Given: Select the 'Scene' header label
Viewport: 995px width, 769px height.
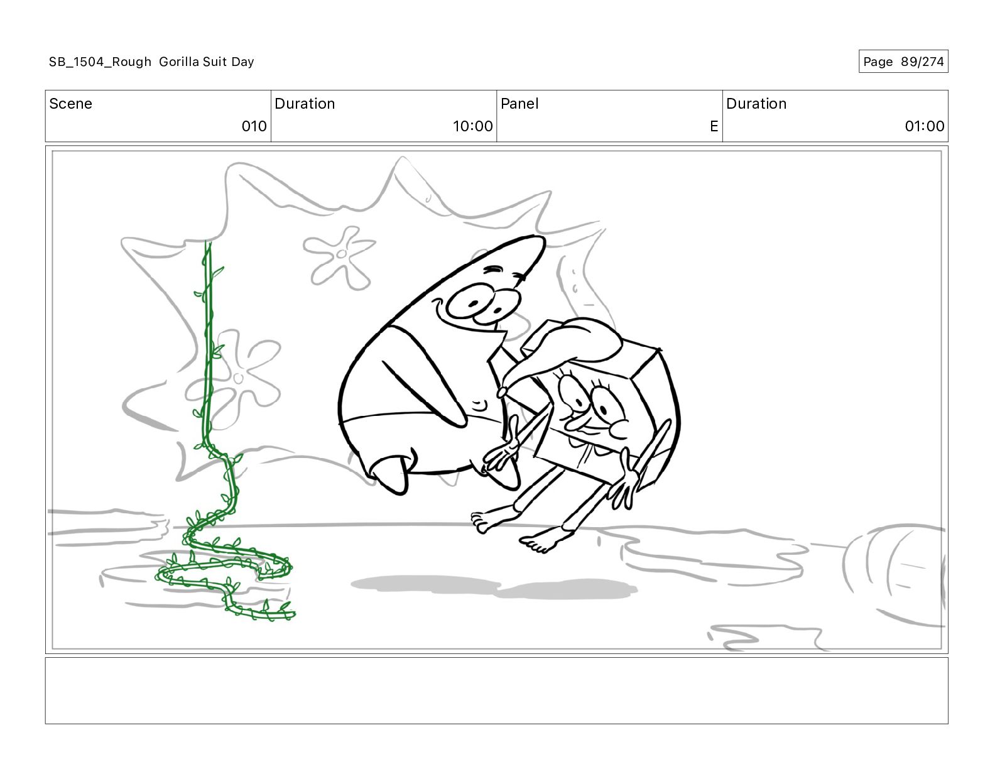Looking at the screenshot, I should click(x=70, y=104).
